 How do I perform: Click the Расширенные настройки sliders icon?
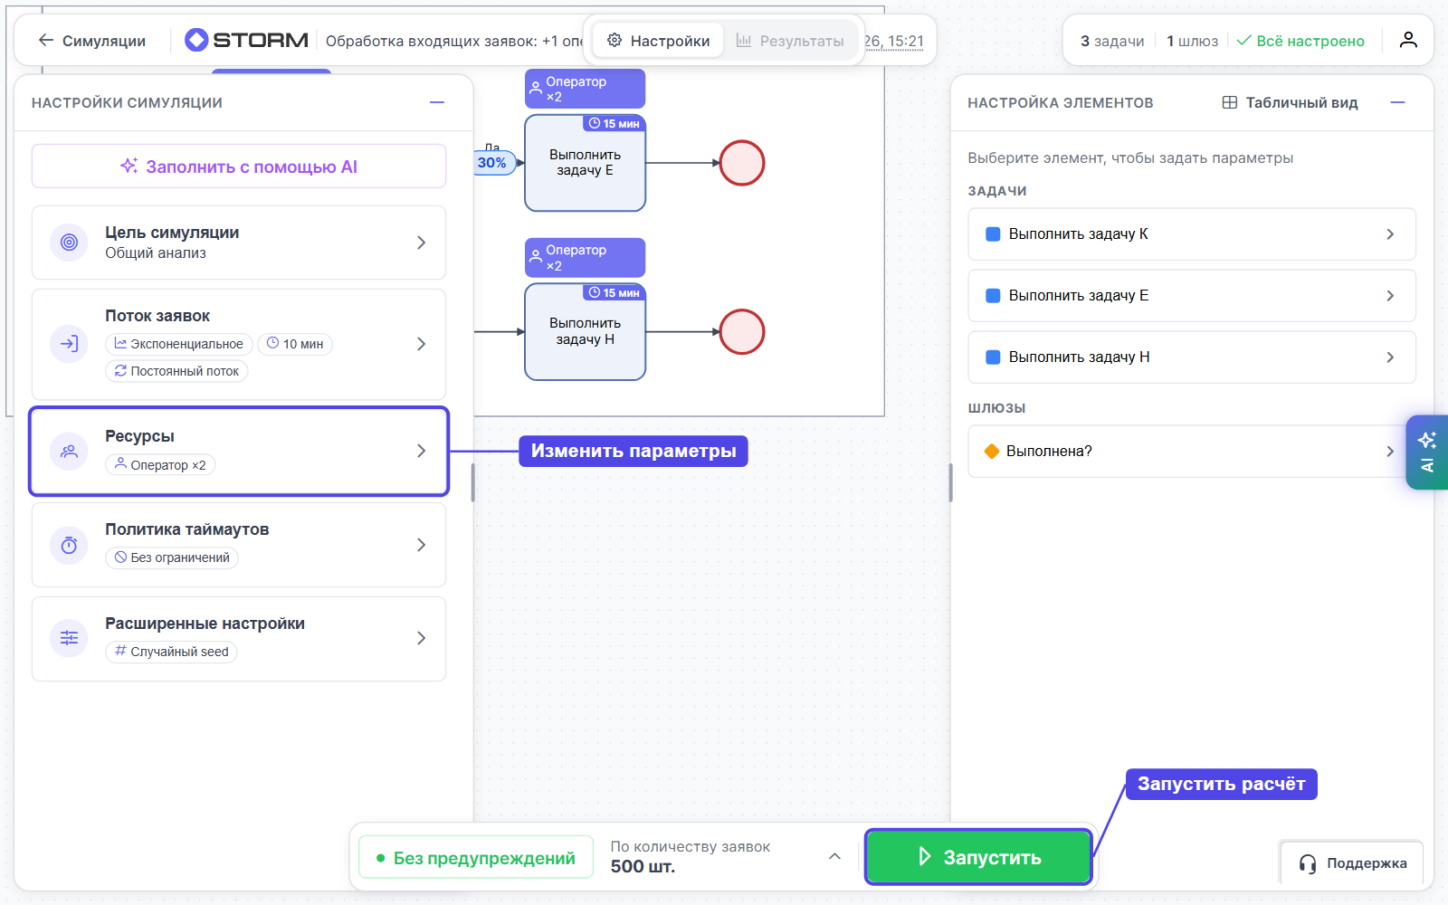(x=69, y=638)
